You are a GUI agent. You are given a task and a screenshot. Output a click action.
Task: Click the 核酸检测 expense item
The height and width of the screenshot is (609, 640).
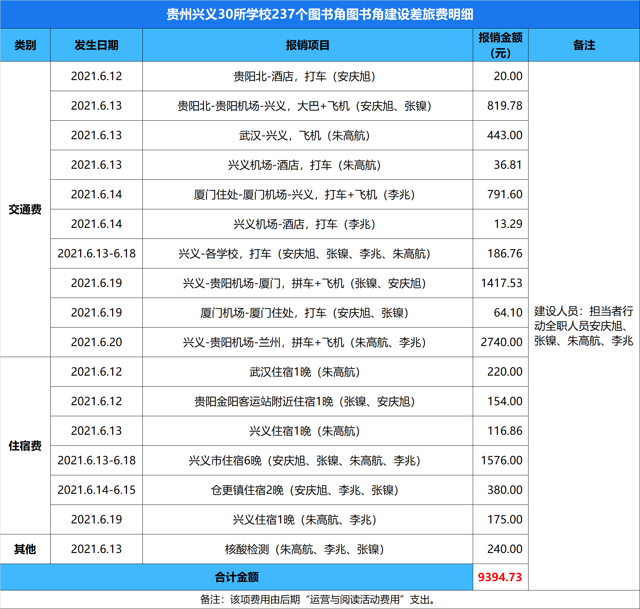coord(305,549)
